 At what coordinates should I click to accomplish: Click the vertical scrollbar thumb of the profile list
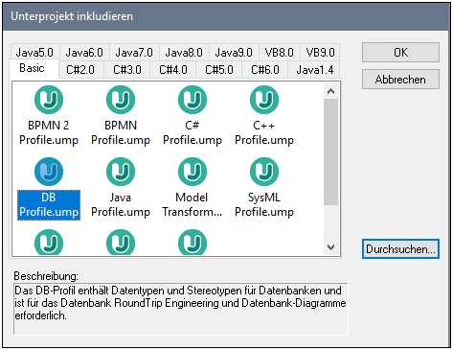pyautogui.click(x=331, y=152)
